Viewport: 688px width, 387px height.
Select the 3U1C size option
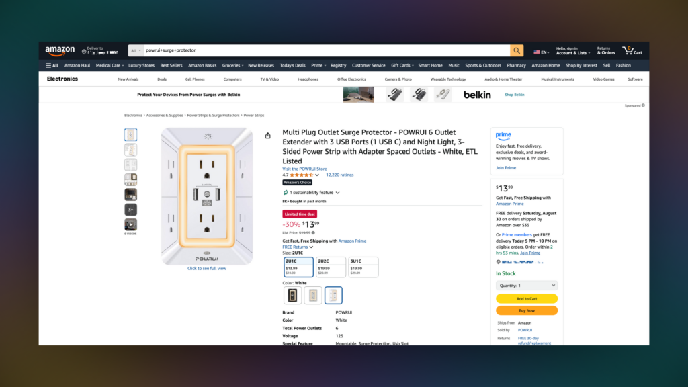coord(363,267)
